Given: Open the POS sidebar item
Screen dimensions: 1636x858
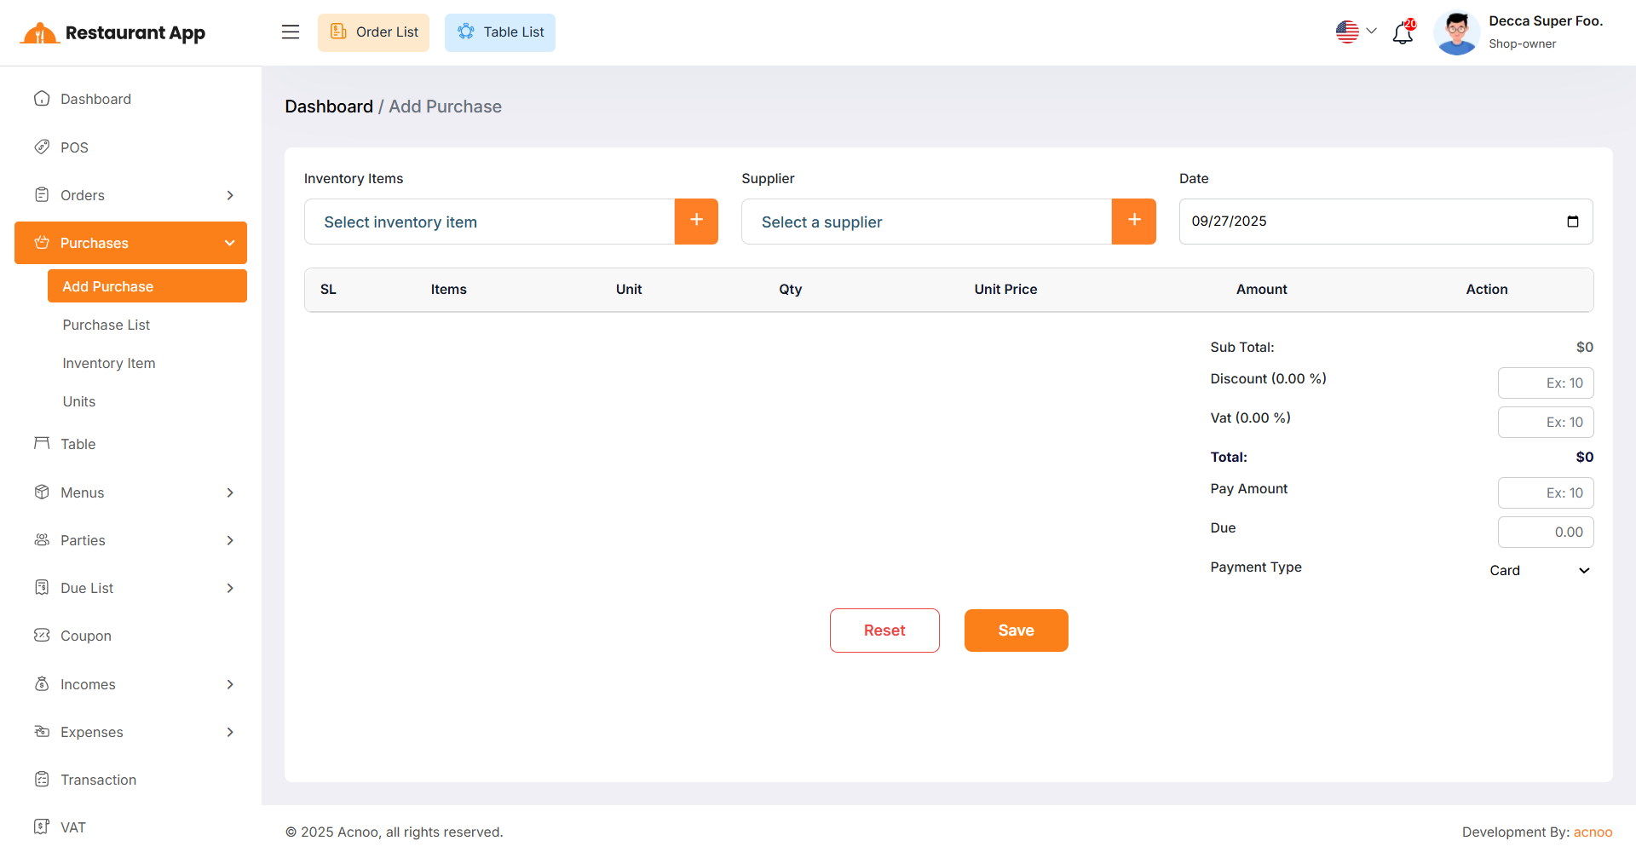Looking at the screenshot, I should 74,147.
